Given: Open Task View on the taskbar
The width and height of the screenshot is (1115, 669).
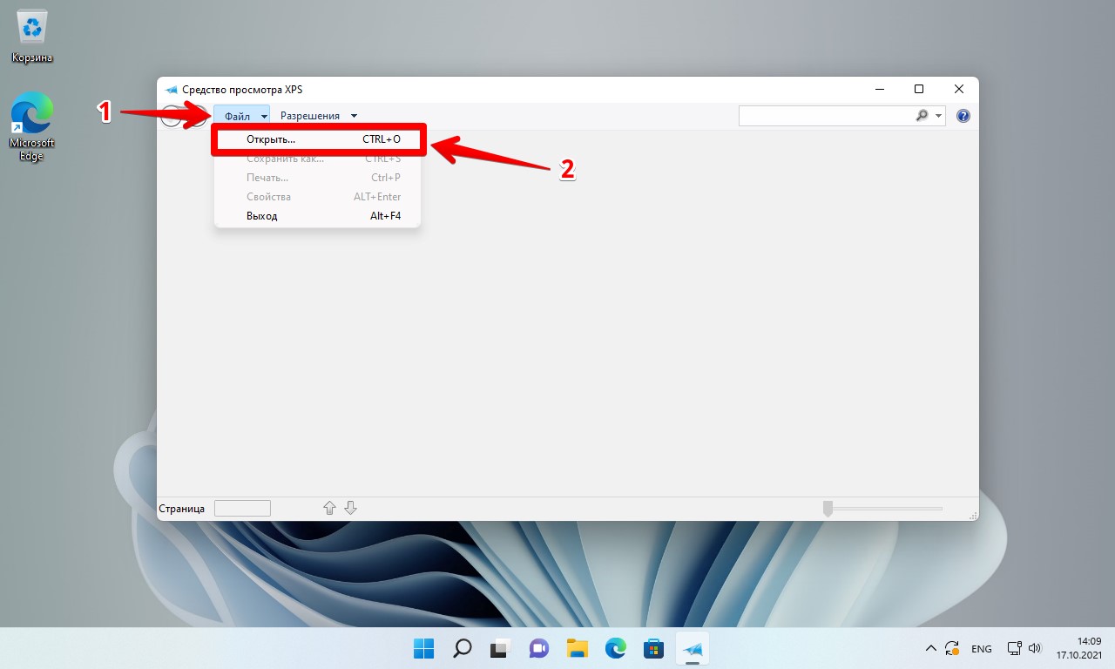Looking at the screenshot, I should 500,648.
